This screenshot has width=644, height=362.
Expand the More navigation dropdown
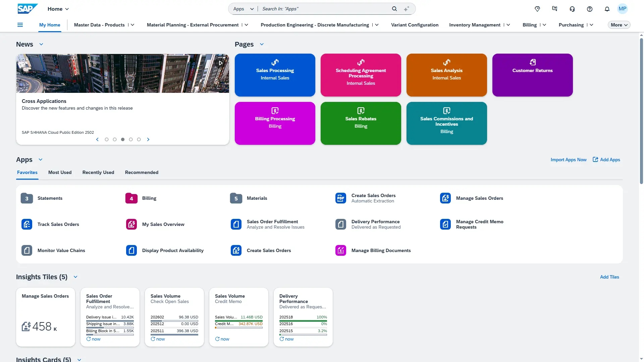pos(619,24)
